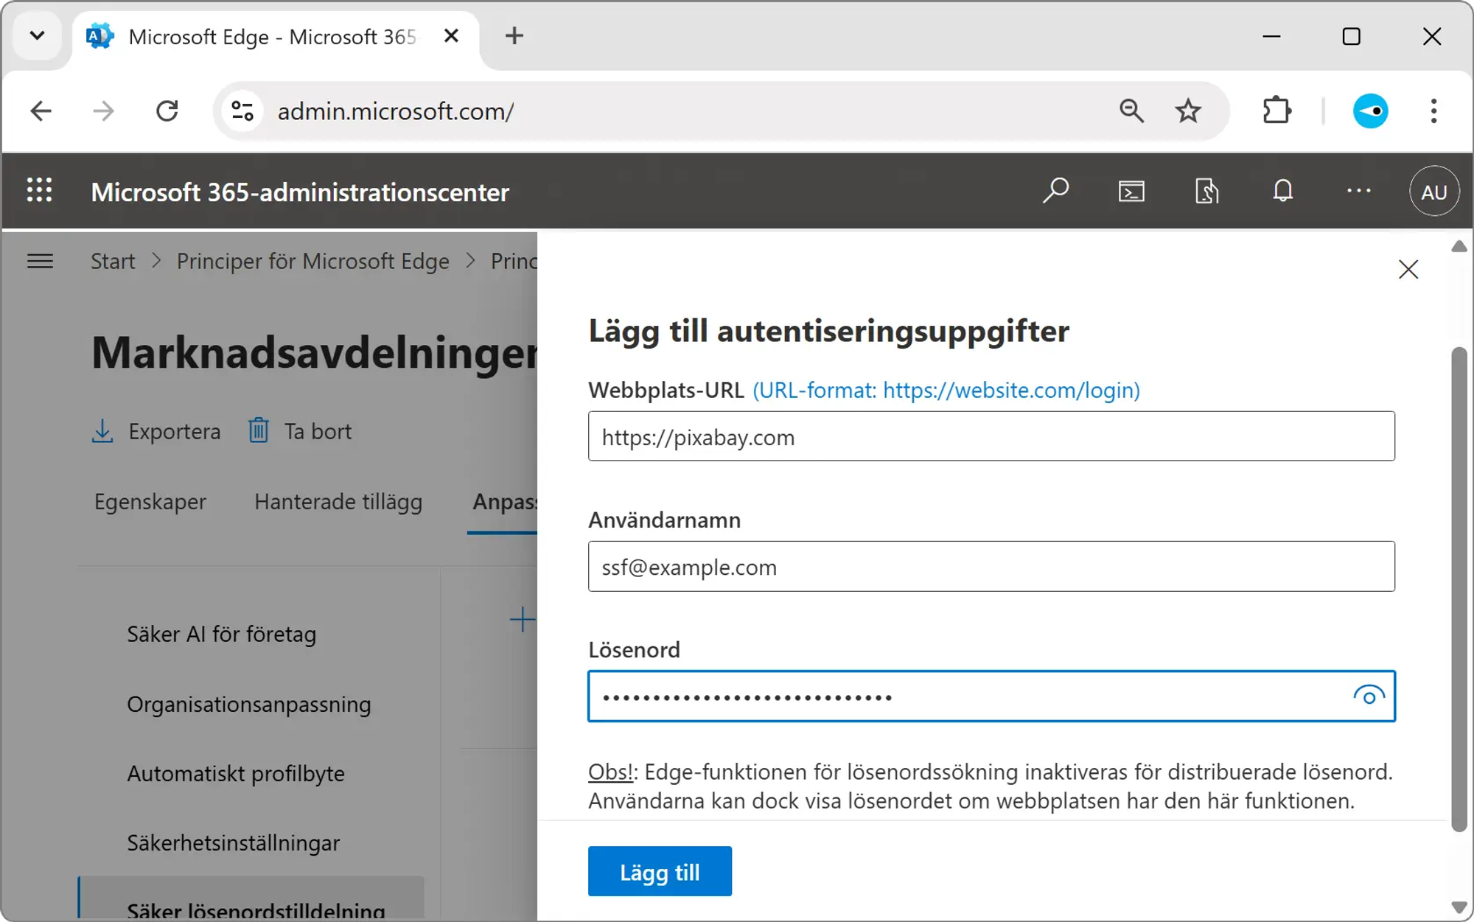The height and width of the screenshot is (922, 1474).
Task: Switch to the Hanterade tillägg tab
Action: [338, 501]
